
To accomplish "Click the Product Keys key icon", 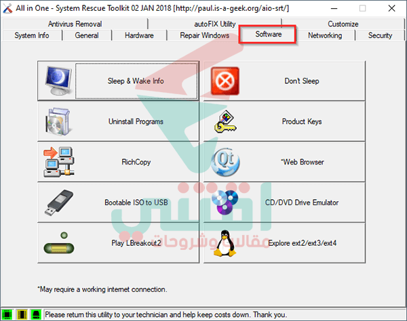I will pos(225,121).
